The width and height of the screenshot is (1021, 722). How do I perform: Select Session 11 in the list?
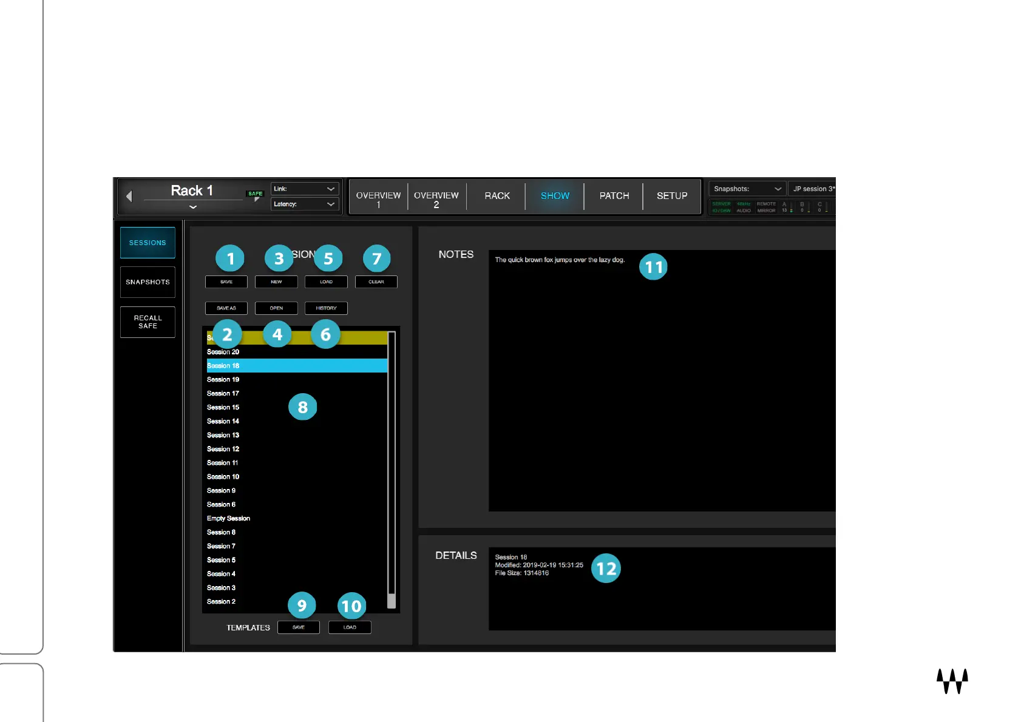(297, 463)
